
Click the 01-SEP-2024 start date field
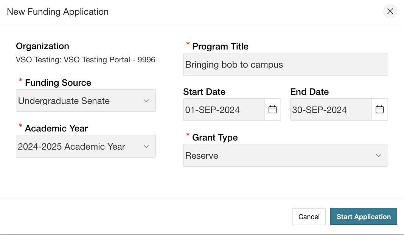[224, 110]
